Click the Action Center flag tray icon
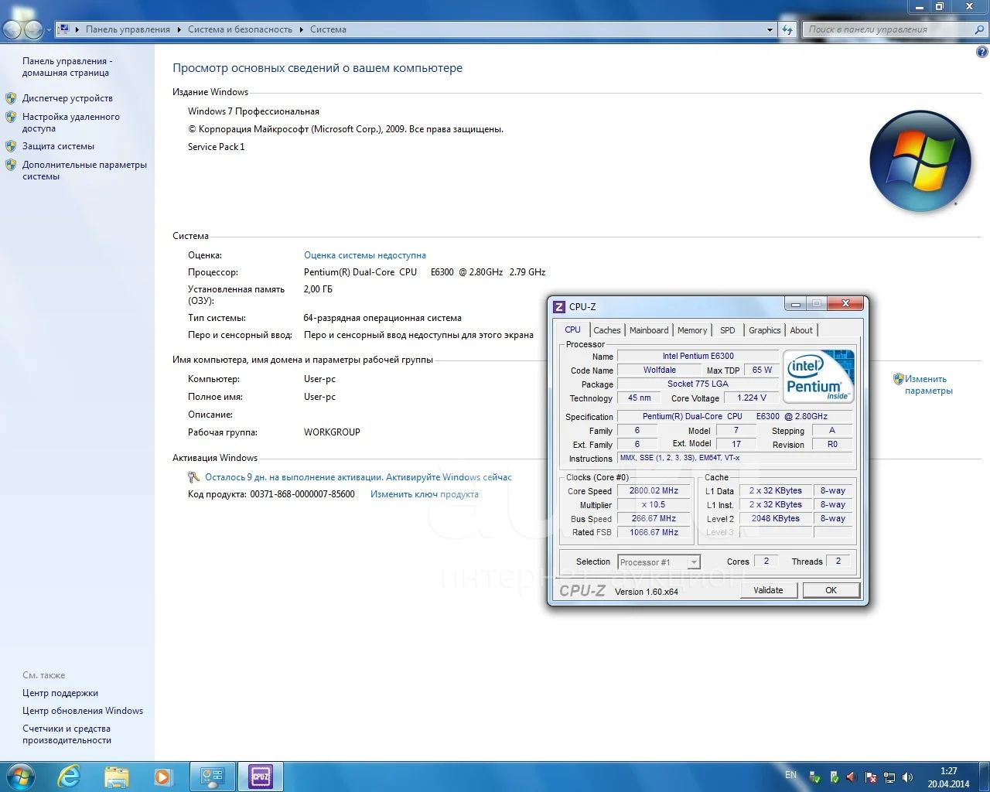 (x=871, y=777)
